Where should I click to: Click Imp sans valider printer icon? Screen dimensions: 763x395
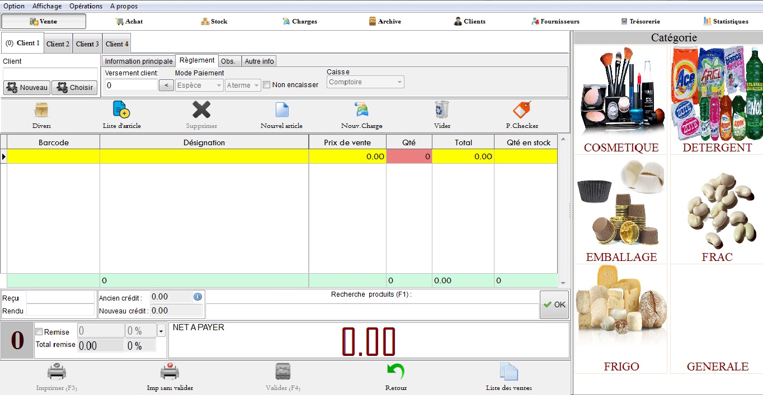pyautogui.click(x=169, y=373)
